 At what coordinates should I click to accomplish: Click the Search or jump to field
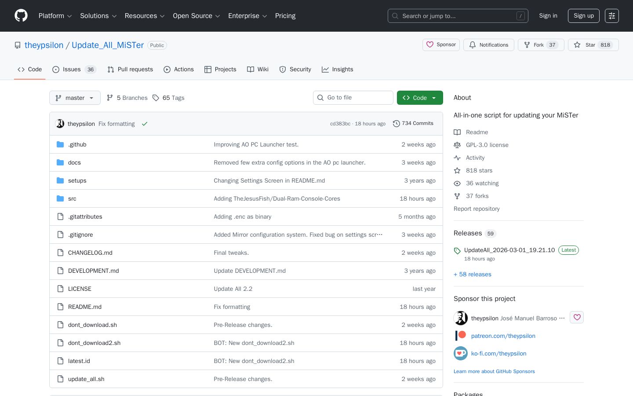click(x=458, y=16)
